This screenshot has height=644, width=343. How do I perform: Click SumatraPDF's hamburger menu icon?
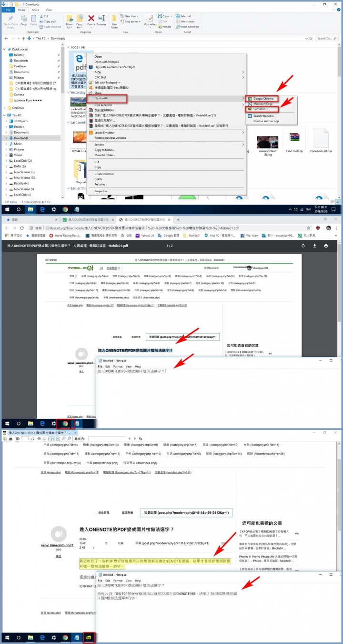pos(4,433)
